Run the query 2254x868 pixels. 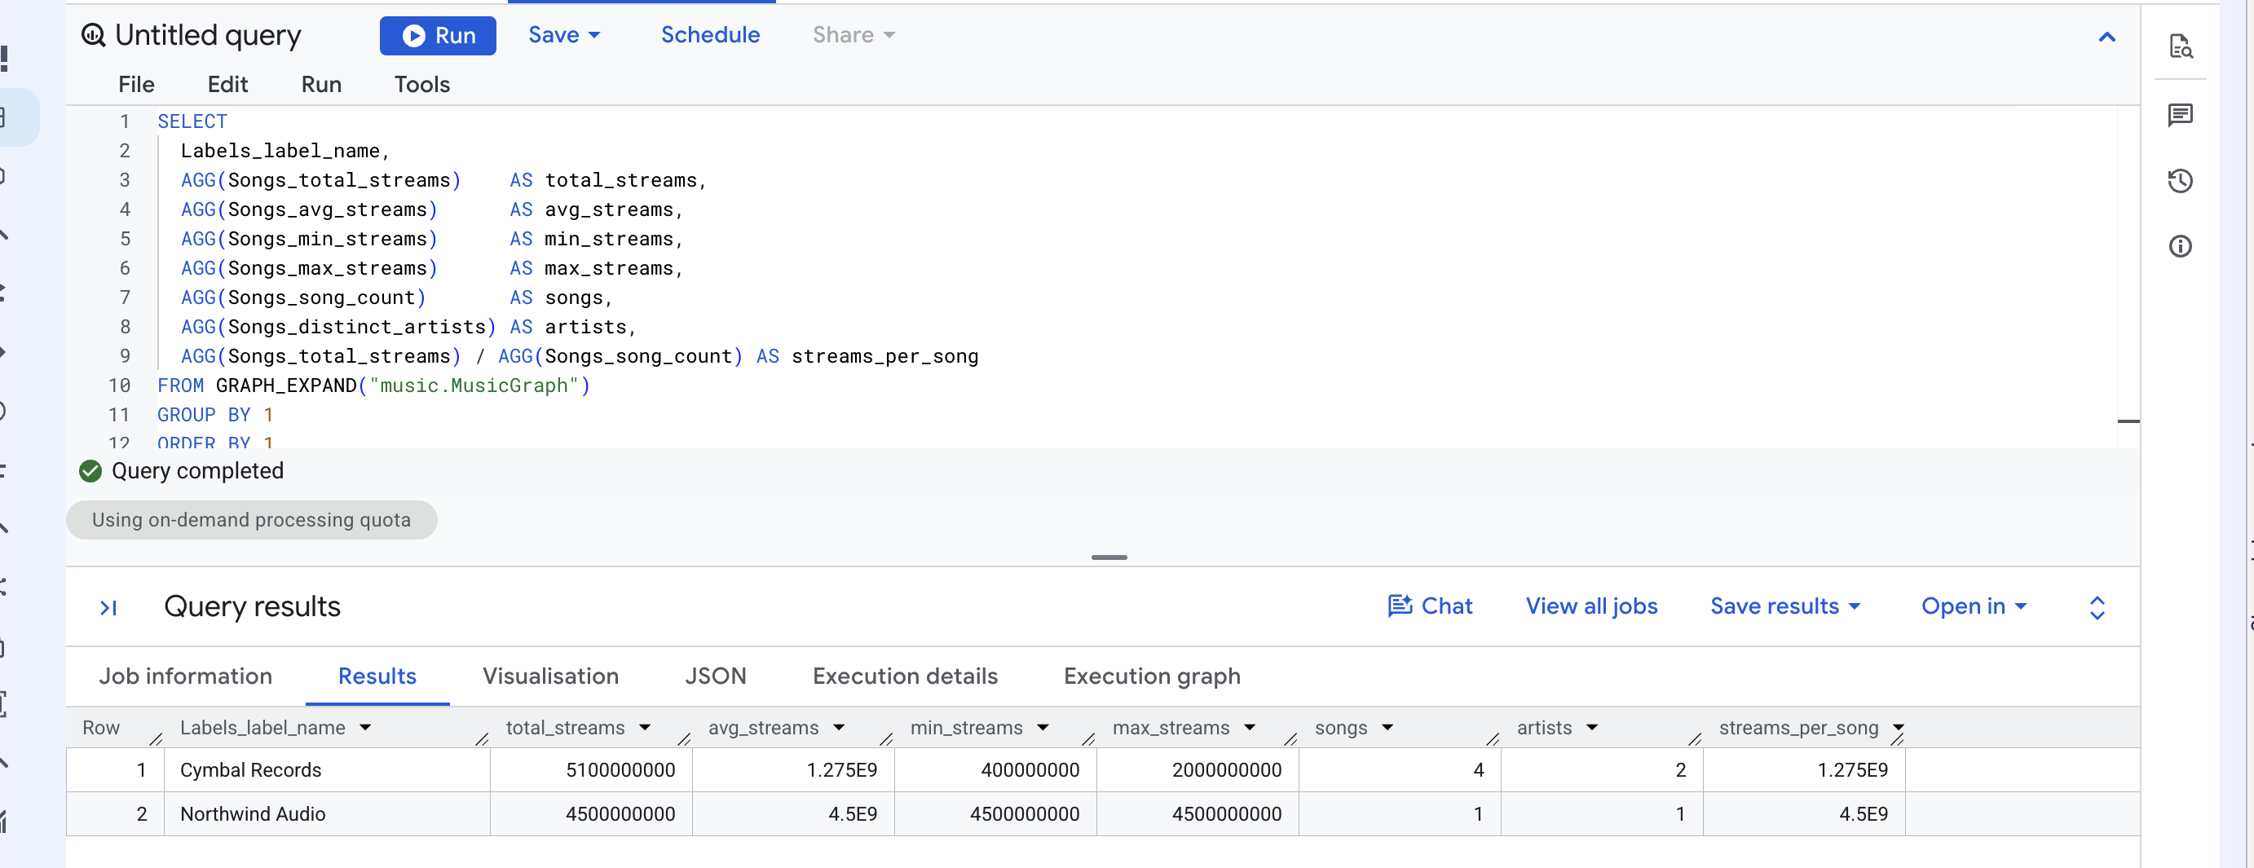click(x=438, y=36)
